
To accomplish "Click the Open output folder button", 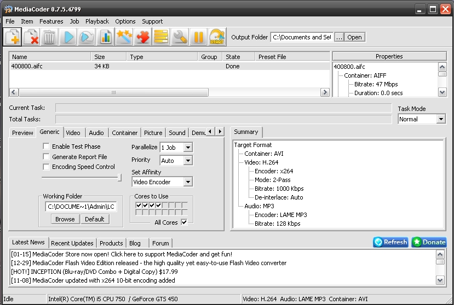I will click(x=354, y=37).
